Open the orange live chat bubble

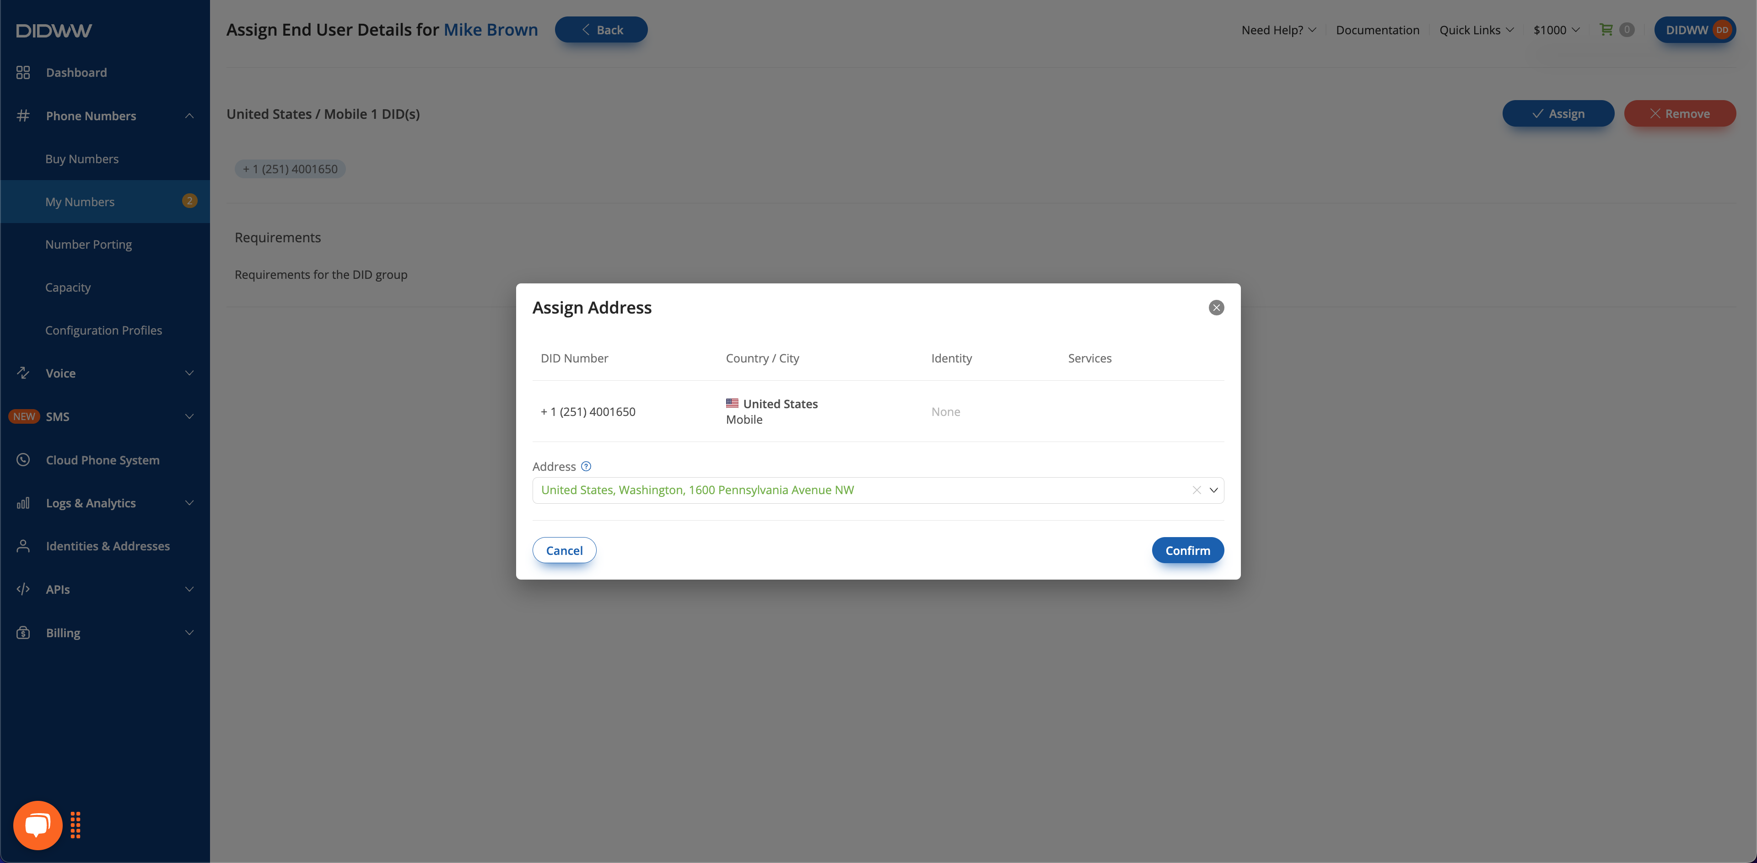(x=38, y=825)
